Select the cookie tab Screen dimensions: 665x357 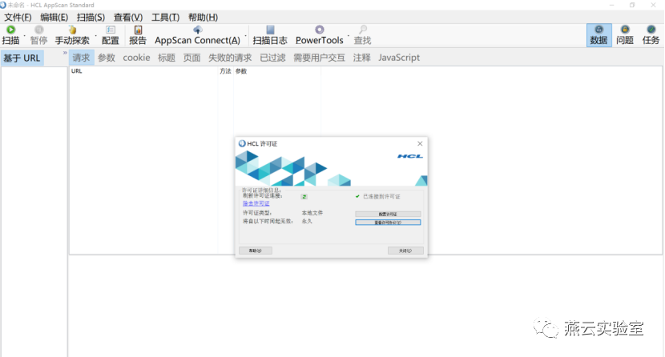pyautogui.click(x=136, y=58)
